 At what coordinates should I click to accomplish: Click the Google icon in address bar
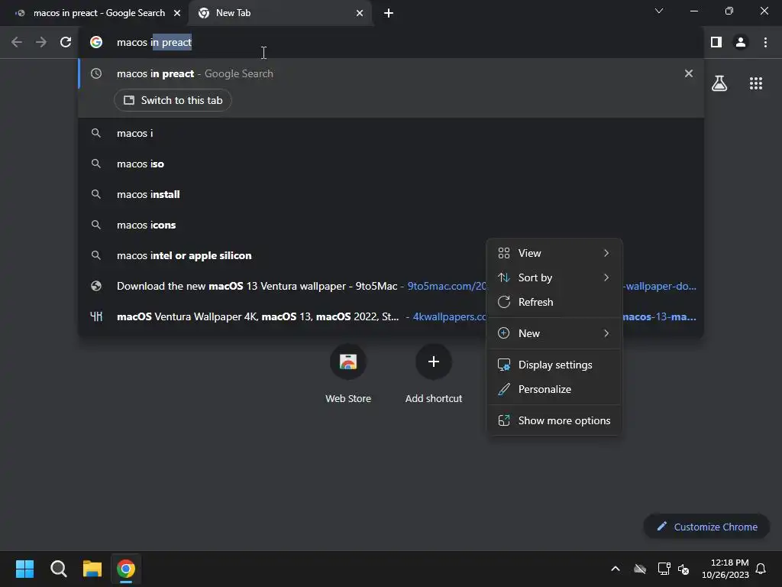pos(96,43)
